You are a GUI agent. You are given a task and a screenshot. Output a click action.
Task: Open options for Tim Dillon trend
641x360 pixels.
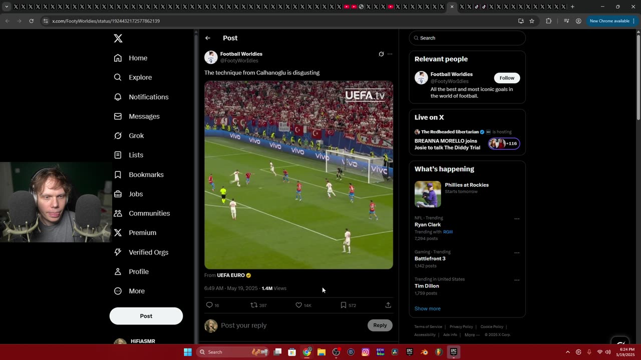click(x=517, y=280)
